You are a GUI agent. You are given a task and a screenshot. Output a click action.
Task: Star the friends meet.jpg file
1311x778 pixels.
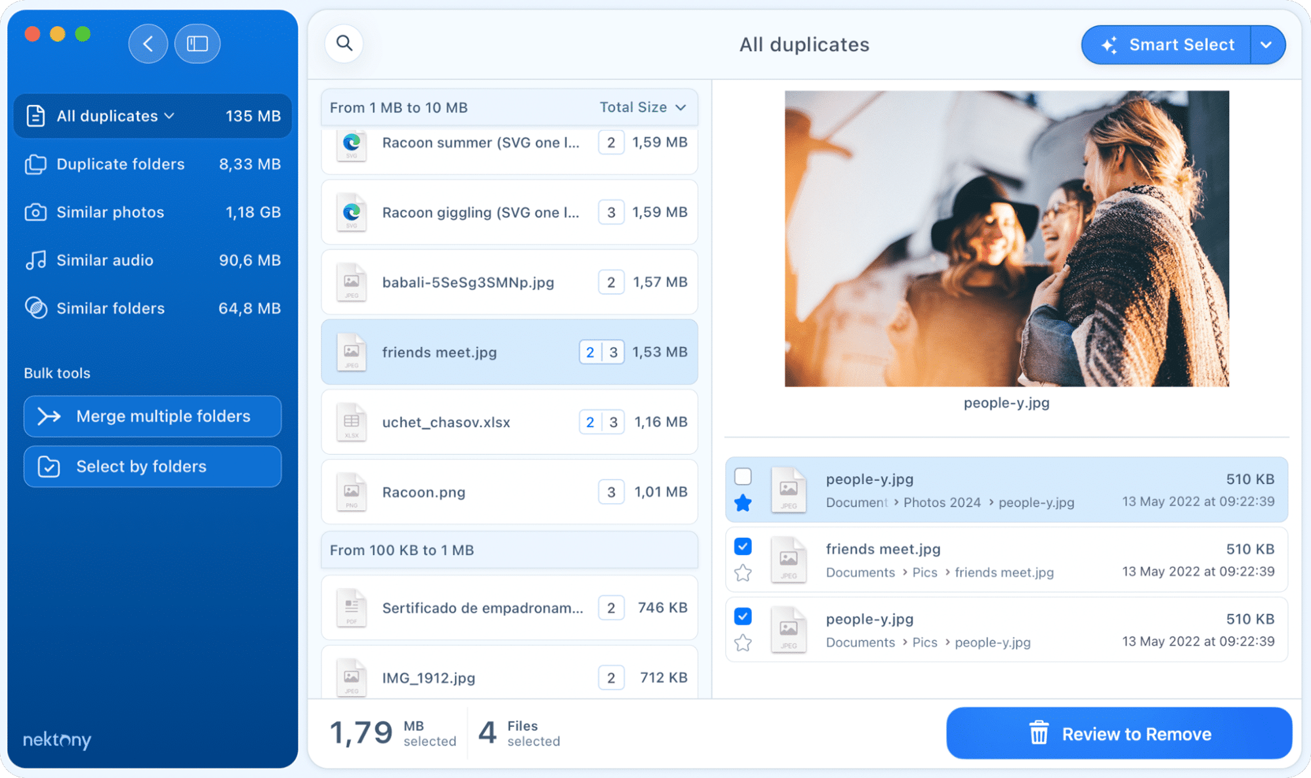tap(743, 573)
